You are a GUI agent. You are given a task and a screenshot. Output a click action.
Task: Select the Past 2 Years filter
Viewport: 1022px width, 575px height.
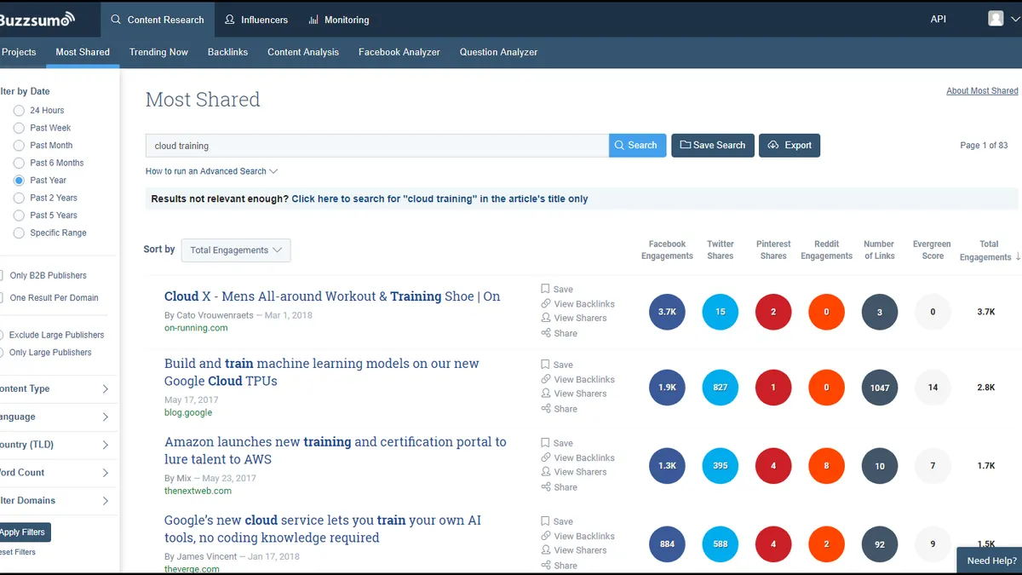pyautogui.click(x=19, y=198)
